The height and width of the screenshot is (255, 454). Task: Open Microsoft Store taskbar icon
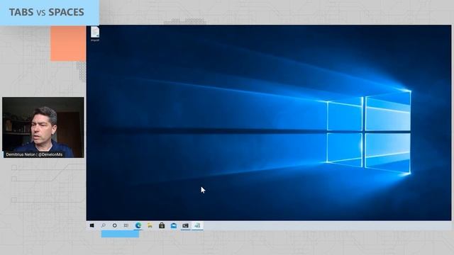coord(162,225)
